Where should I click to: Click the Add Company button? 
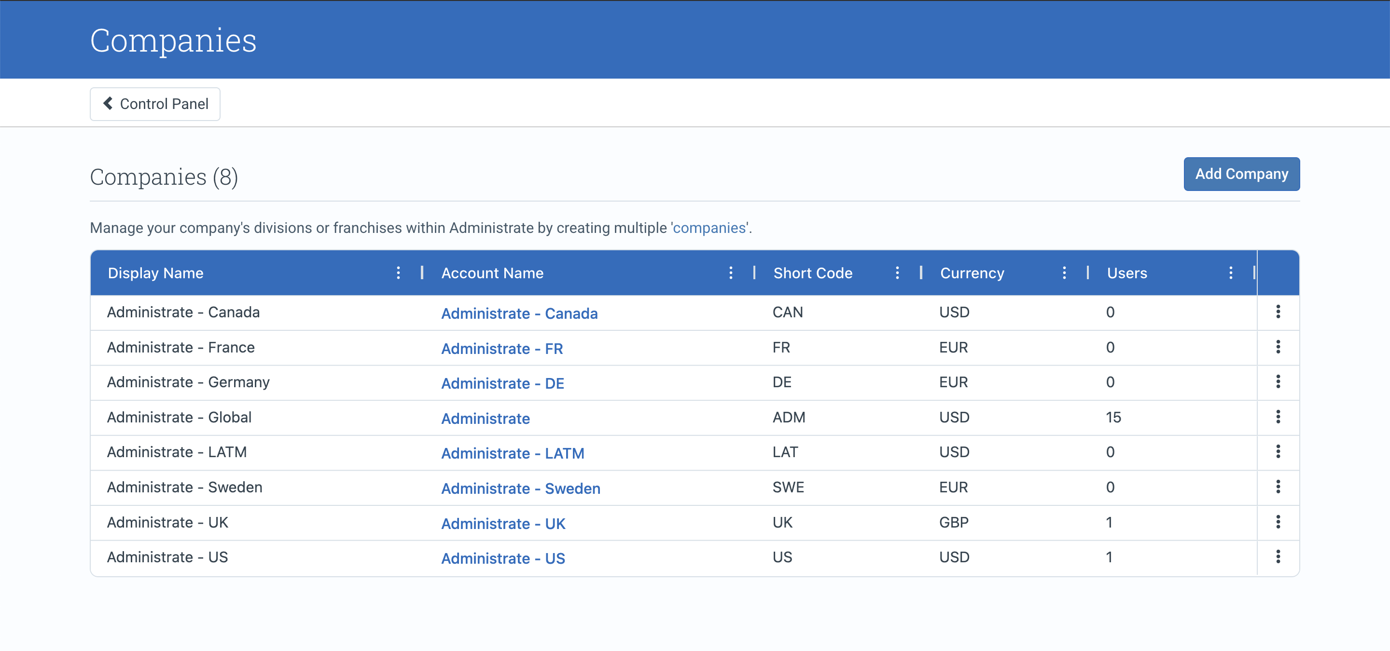tap(1241, 174)
